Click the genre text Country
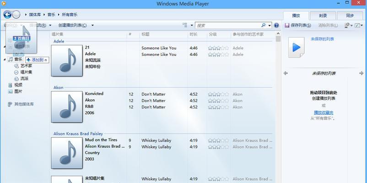Image resolution: width=367 pixels, height=183 pixels. [x=92, y=153]
